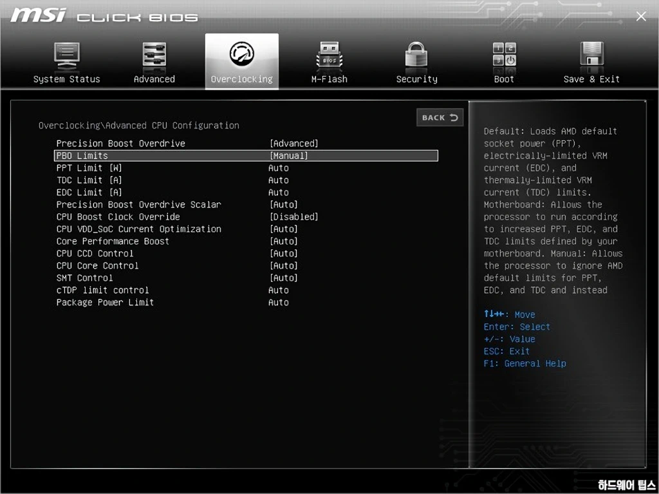The image size is (659, 494).
Task: Switch to the System Status tab label
Action: [x=67, y=79]
